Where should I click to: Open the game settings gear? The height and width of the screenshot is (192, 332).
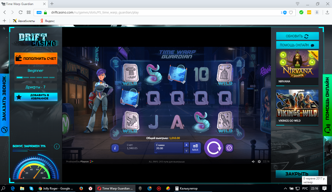(259, 161)
